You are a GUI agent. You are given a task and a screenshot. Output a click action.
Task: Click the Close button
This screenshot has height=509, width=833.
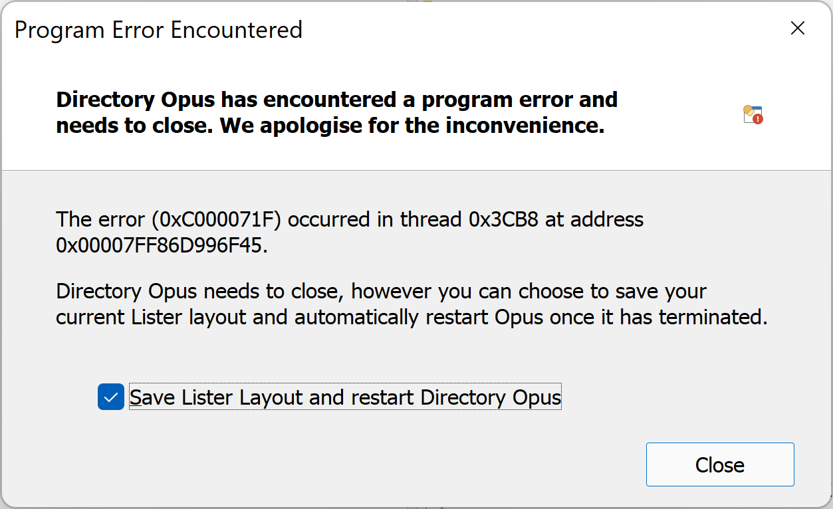coord(720,464)
